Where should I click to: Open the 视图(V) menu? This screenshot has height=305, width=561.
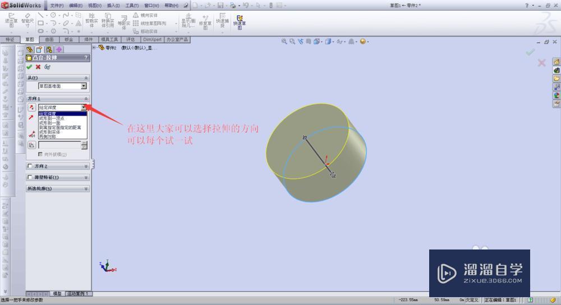pyautogui.click(x=95, y=6)
